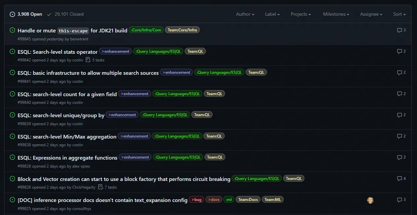Open the Projects filter dropdown
Viewport: 417px width, 215px height.
(x=301, y=14)
